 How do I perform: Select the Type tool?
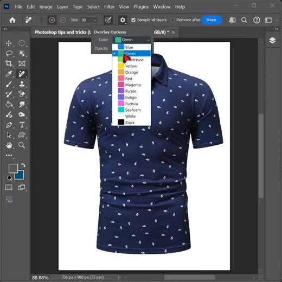[x=22, y=125]
